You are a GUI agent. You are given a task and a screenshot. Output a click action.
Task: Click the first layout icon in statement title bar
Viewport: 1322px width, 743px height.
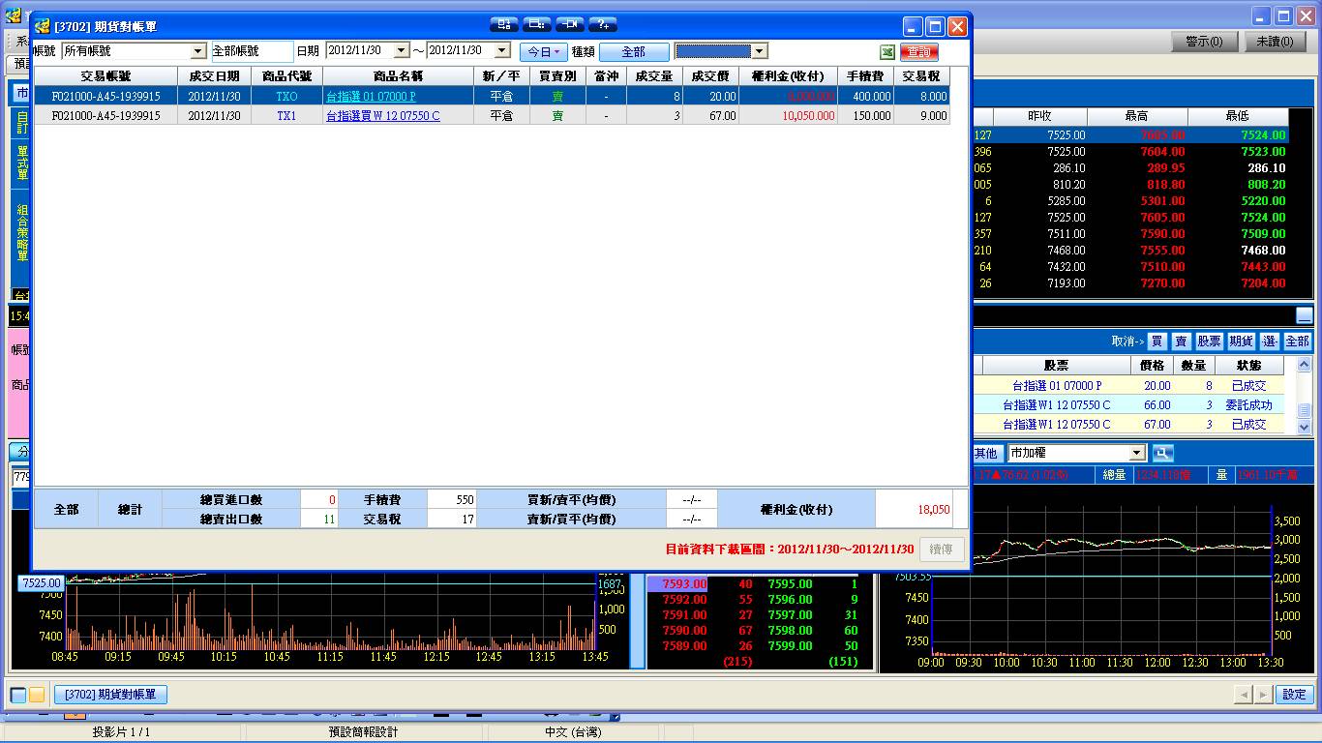(x=504, y=25)
